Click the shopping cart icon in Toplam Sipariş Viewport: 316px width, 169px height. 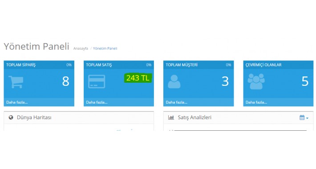(16, 81)
